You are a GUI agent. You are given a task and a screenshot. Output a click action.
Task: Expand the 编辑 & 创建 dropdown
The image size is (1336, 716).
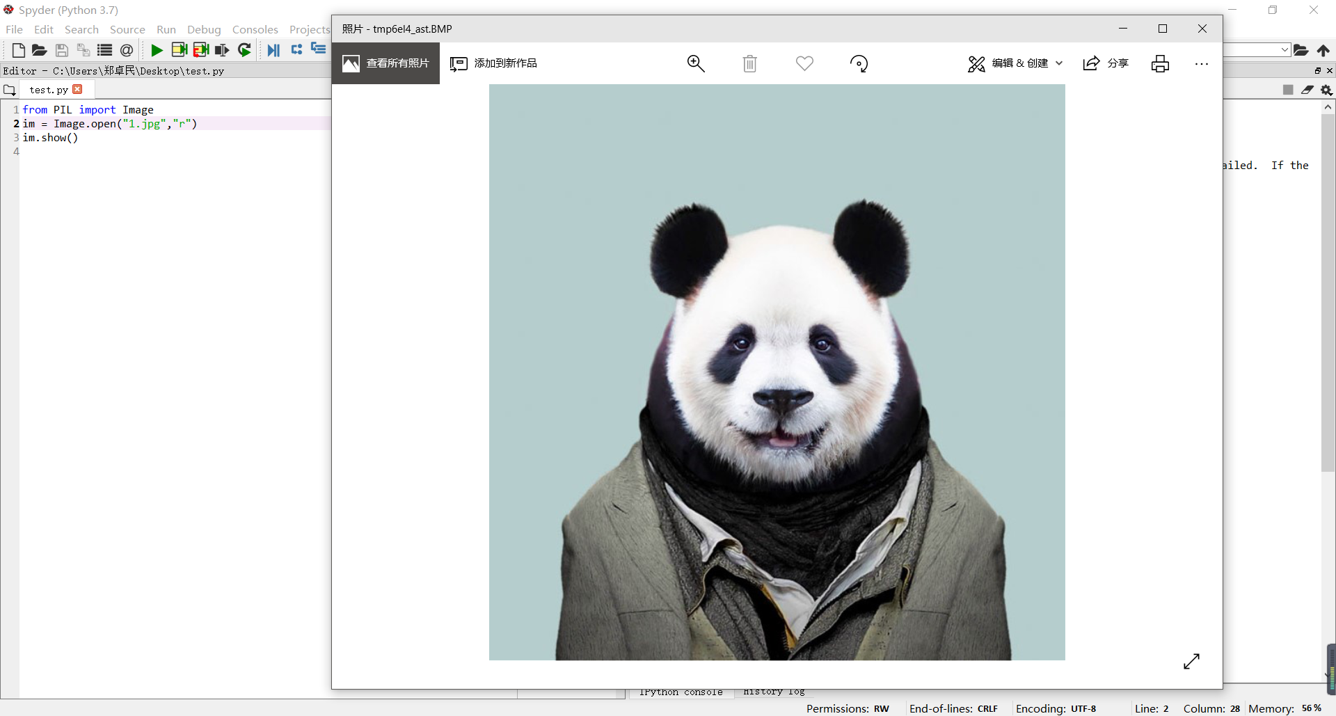(1015, 63)
